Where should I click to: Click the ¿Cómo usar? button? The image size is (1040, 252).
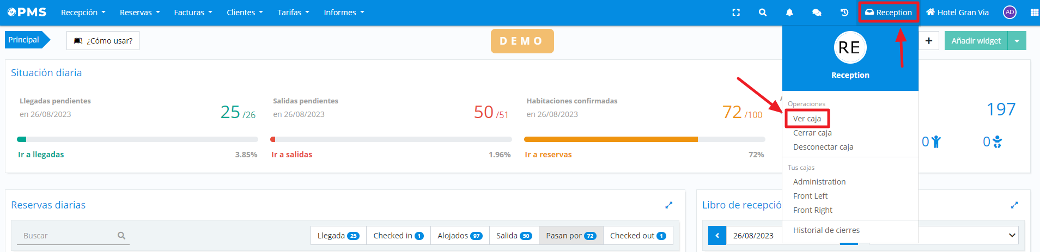(103, 41)
